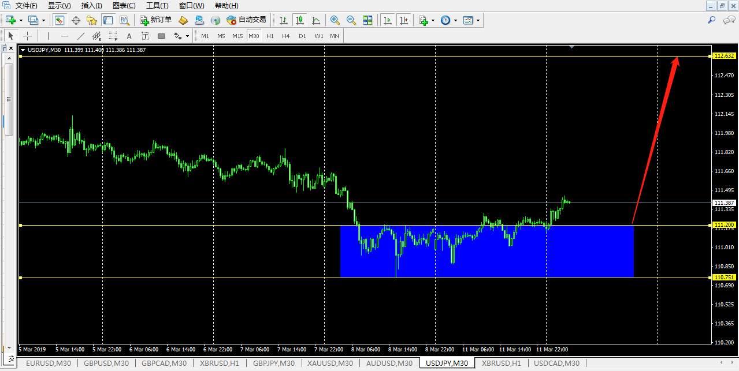This screenshot has width=739, height=371.
Task: Click the Periods clock icon
Action: [x=445, y=20]
